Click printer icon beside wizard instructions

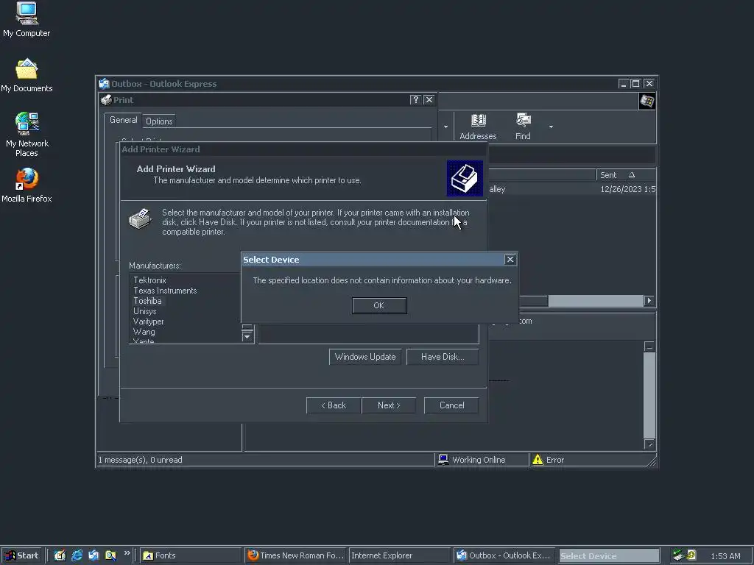(x=141, y=218)
